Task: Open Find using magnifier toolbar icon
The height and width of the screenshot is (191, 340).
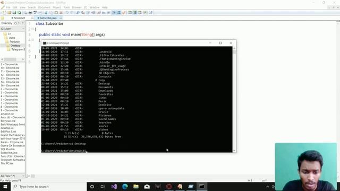Action: [78, 13]
